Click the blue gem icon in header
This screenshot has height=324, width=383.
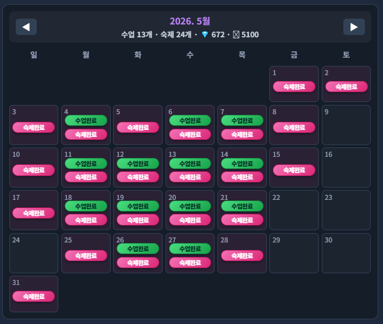[x=205, y=34]
